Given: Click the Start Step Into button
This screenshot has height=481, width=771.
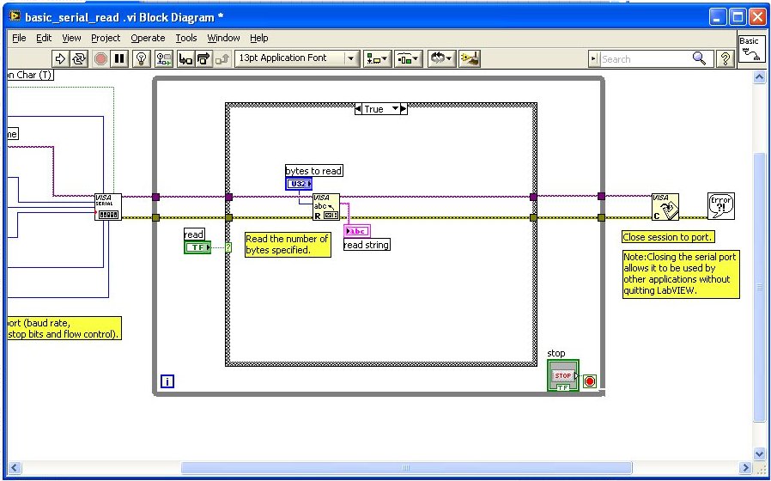Looking at the screenshot, I should (x=185, y=58).
